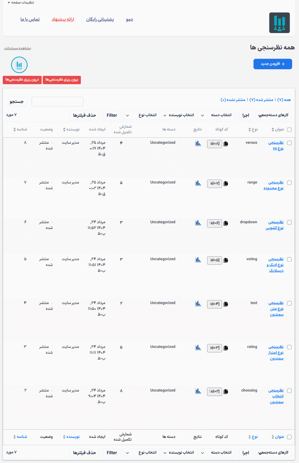Show the منتشر شده (۷) published filter
299x463 pixels.
261,100
